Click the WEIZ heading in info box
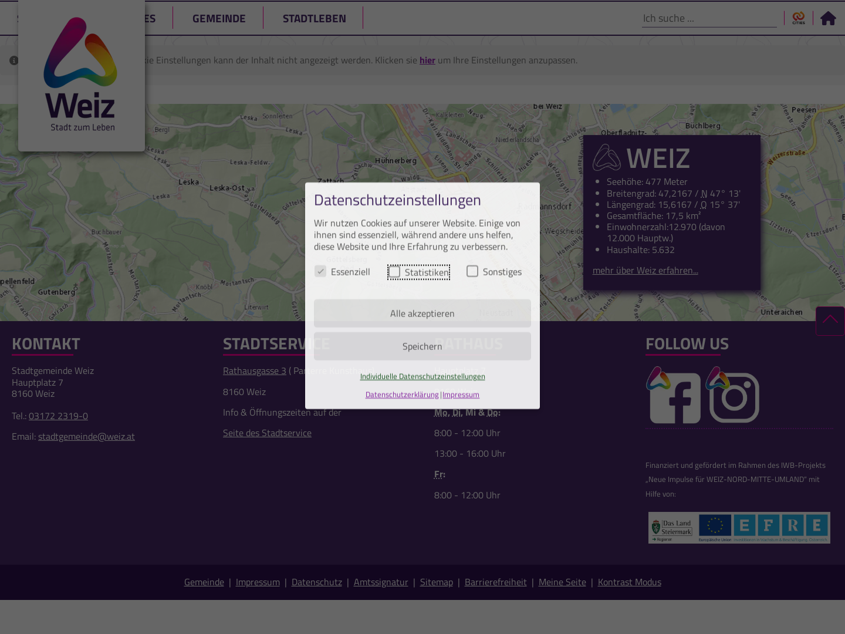845x634 pixels. 658,158
